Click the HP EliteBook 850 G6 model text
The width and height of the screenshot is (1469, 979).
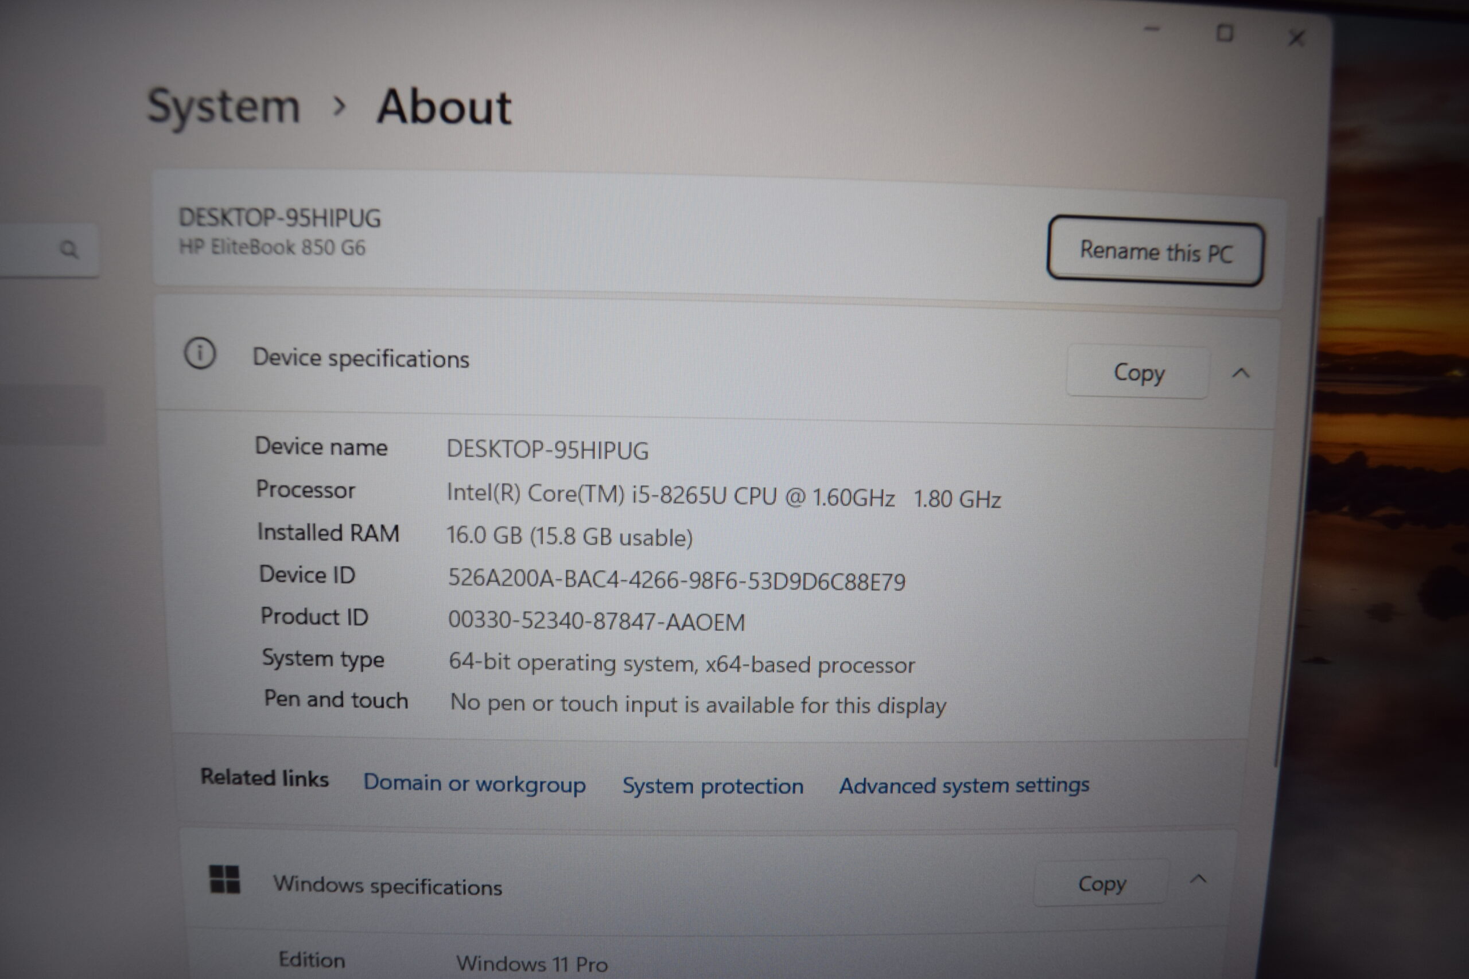point(271,247)
